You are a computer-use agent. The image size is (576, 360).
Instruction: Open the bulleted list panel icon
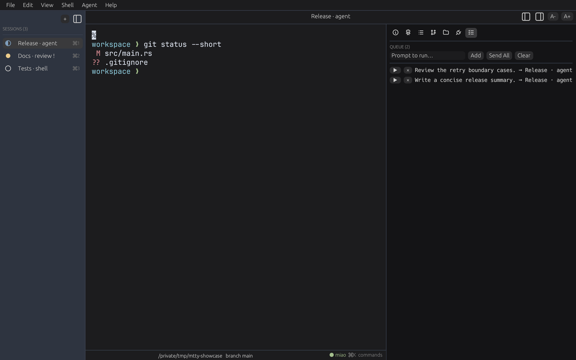pyautogui.click(x=421, y=32)
